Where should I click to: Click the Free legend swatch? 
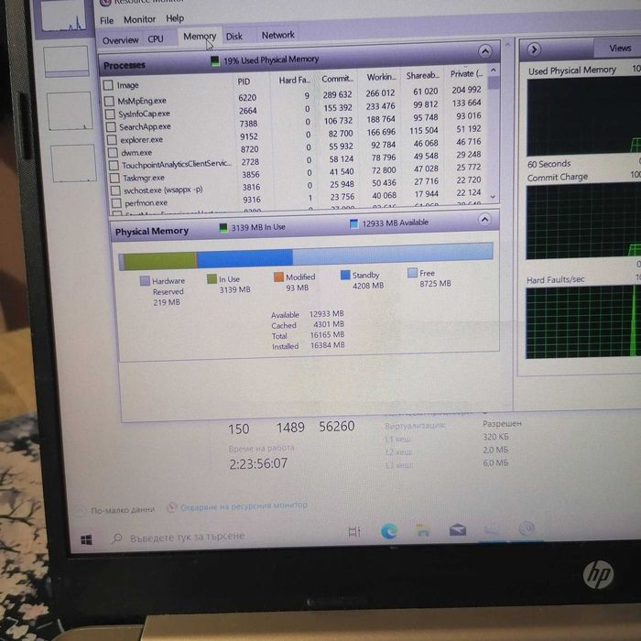click(x=412, y=273)
